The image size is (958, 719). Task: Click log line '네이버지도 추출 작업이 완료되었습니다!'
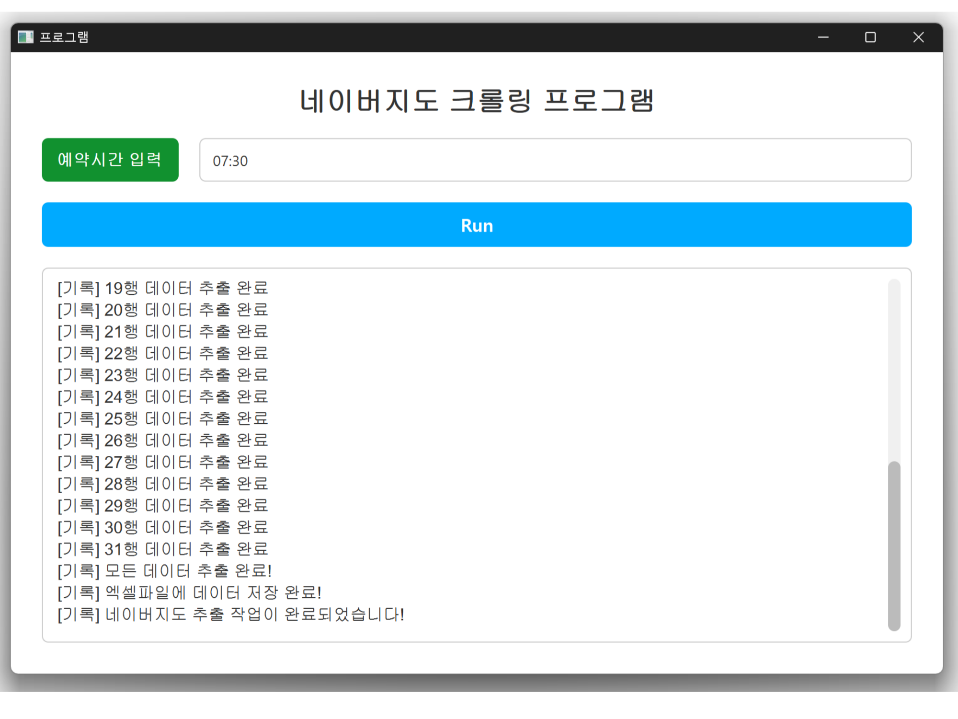point(231,614)
